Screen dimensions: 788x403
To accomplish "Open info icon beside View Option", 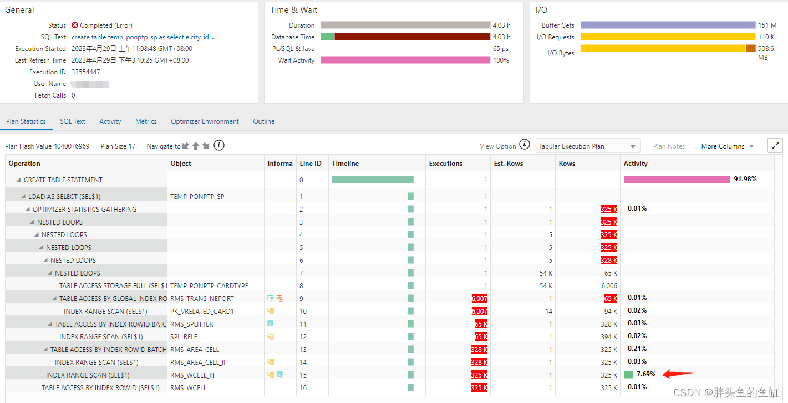I will [525, 145].
